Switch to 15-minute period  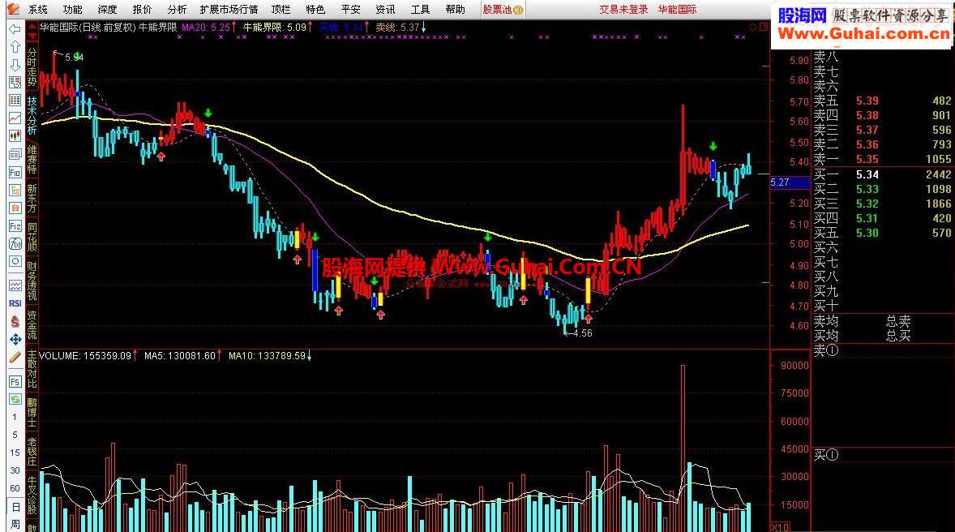pos(15,453)
